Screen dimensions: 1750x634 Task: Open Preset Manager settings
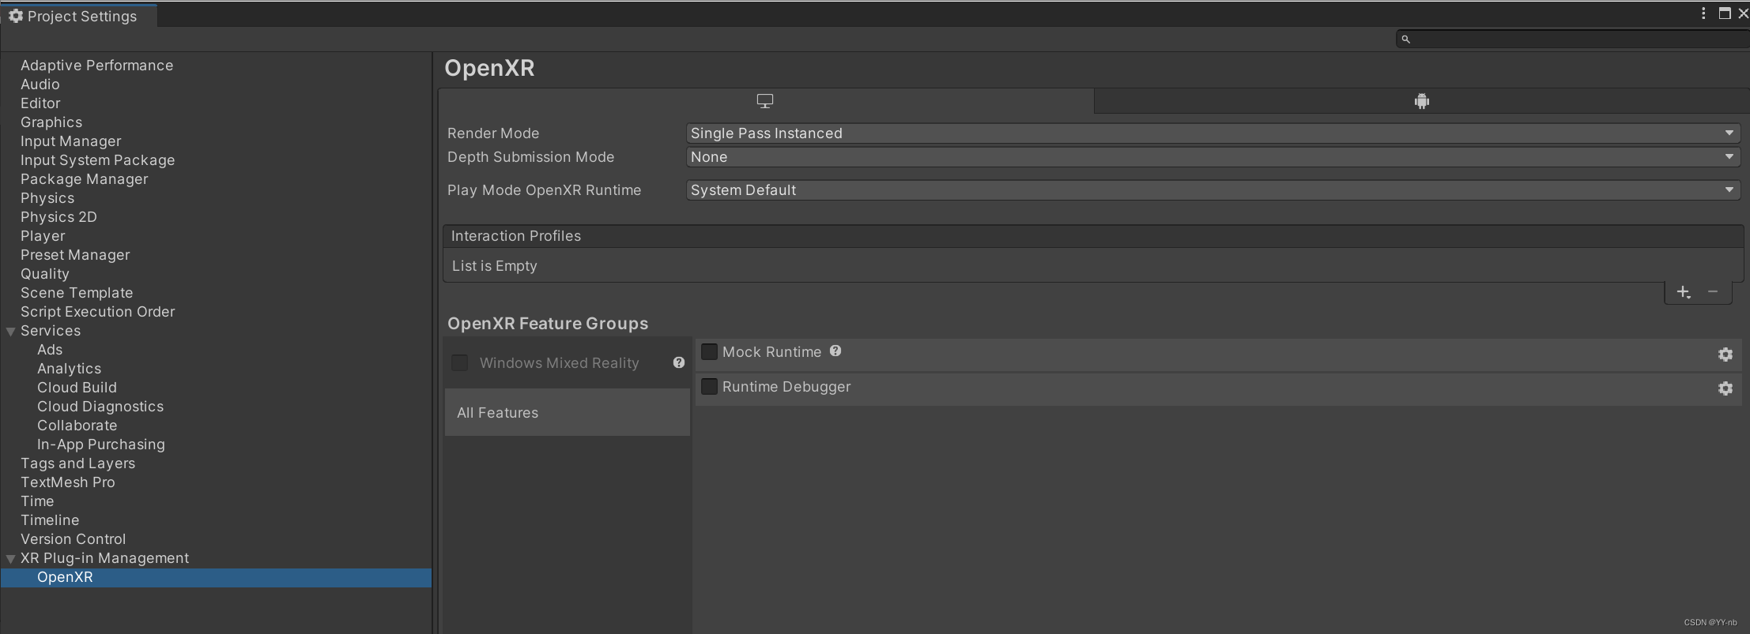75,255
